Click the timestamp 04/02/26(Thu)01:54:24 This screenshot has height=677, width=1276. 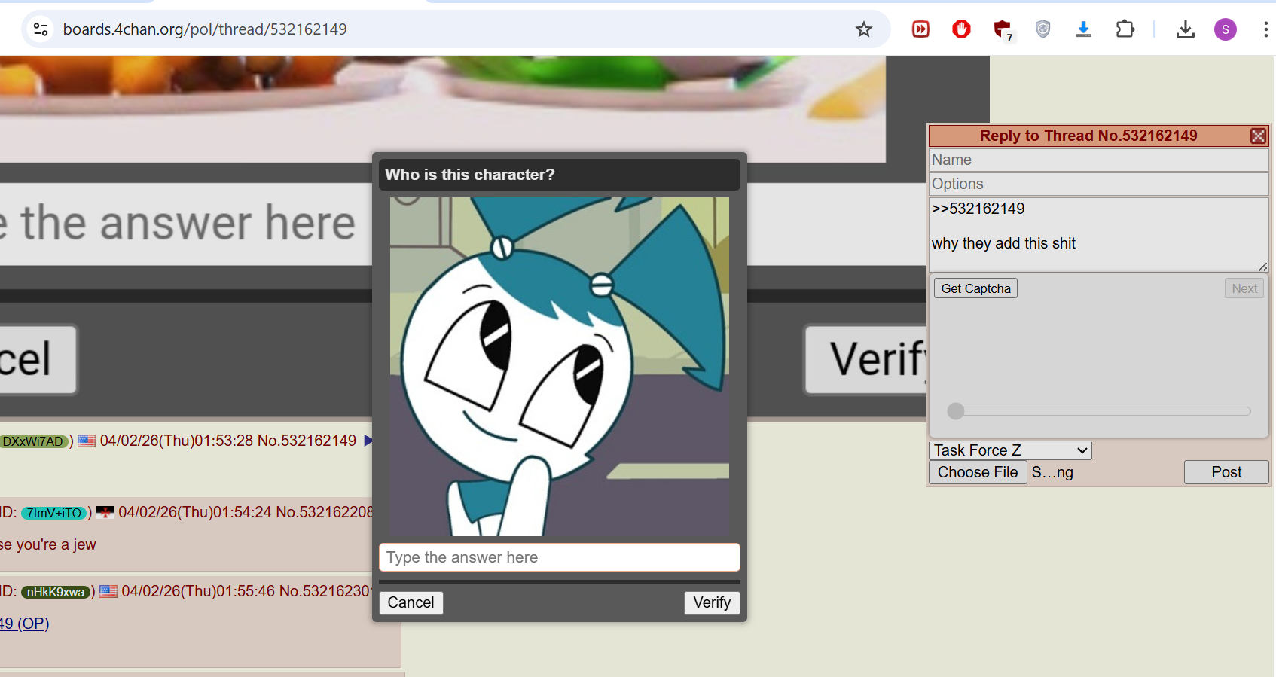[194, 512]
